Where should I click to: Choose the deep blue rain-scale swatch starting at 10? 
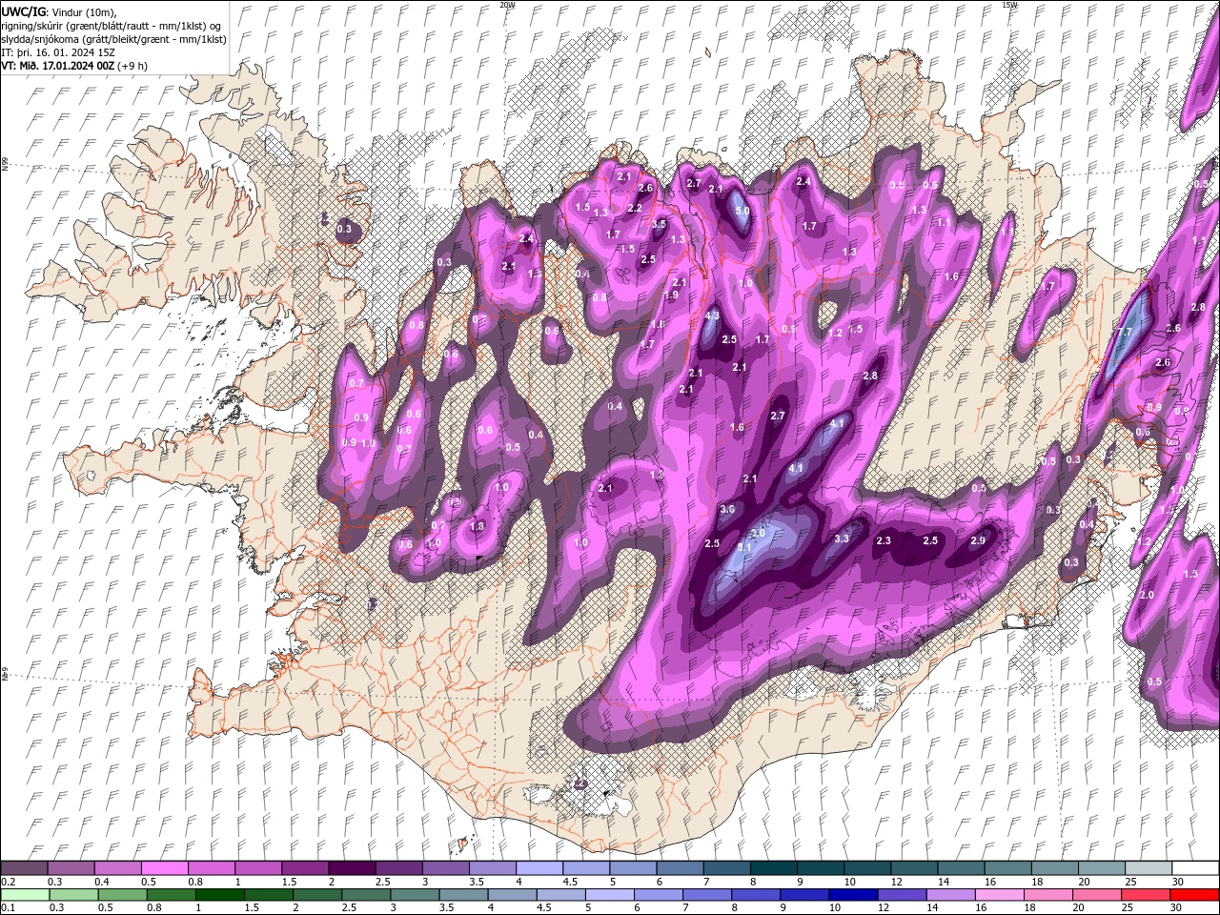[x=853, y=895]
